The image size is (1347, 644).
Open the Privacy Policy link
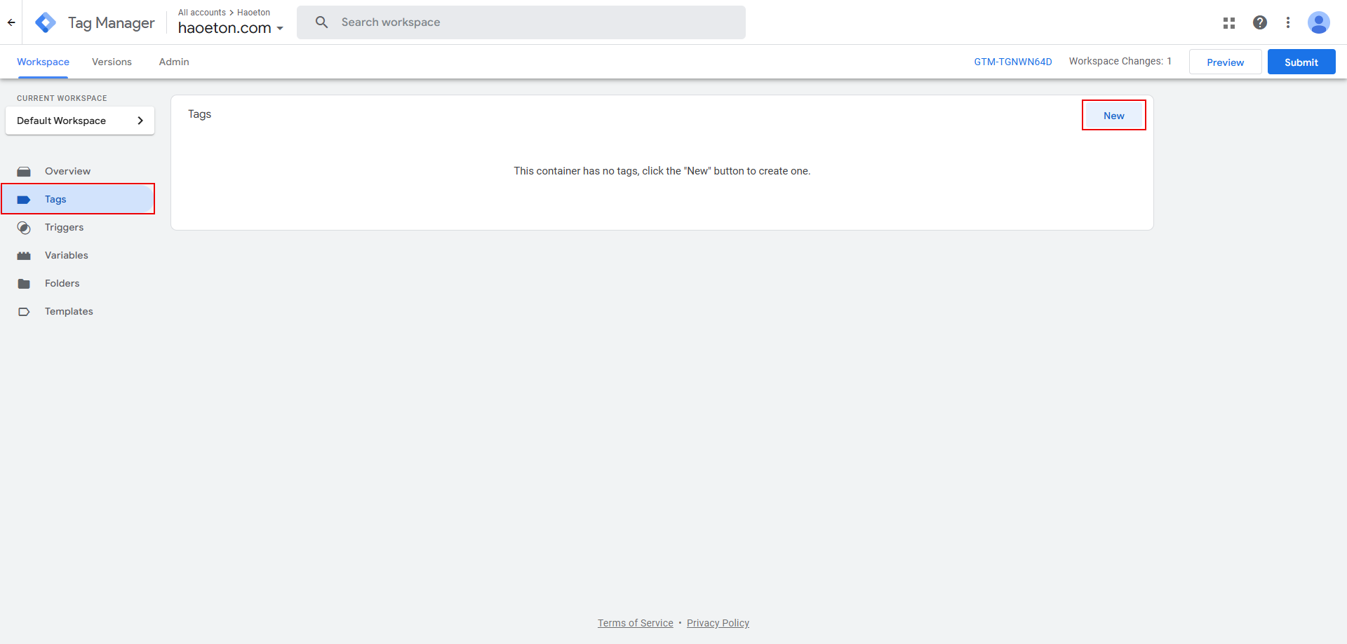tap(718, 623)
